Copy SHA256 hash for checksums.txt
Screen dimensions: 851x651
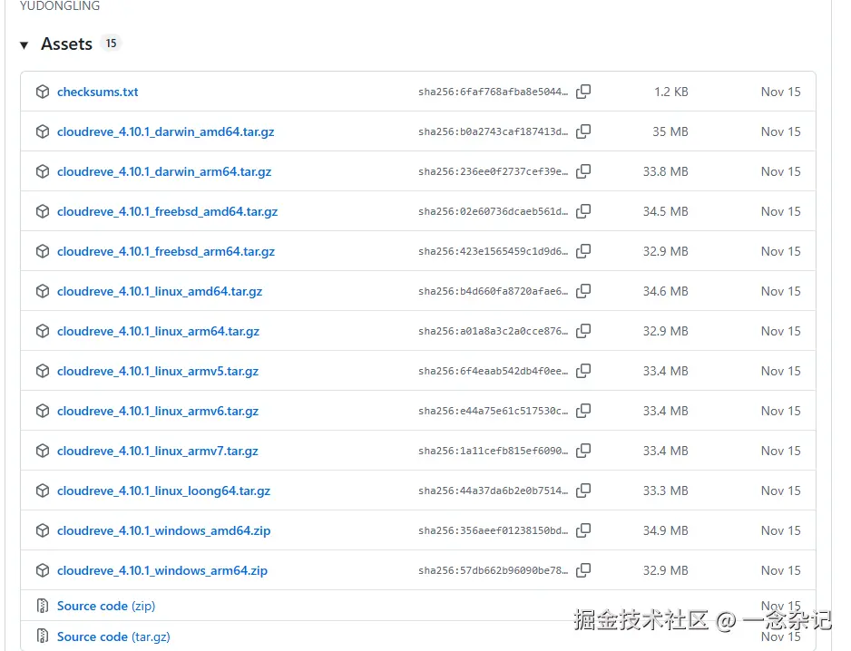(x=583, y=92)
